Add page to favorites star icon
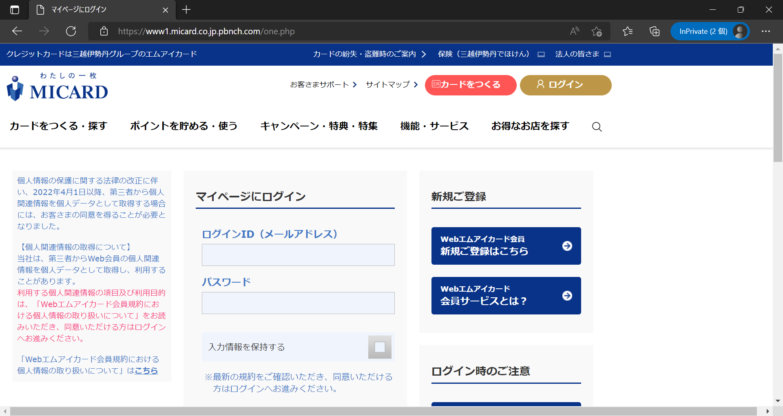Screen dimensions: 783x416 click(x=597, y=31)
